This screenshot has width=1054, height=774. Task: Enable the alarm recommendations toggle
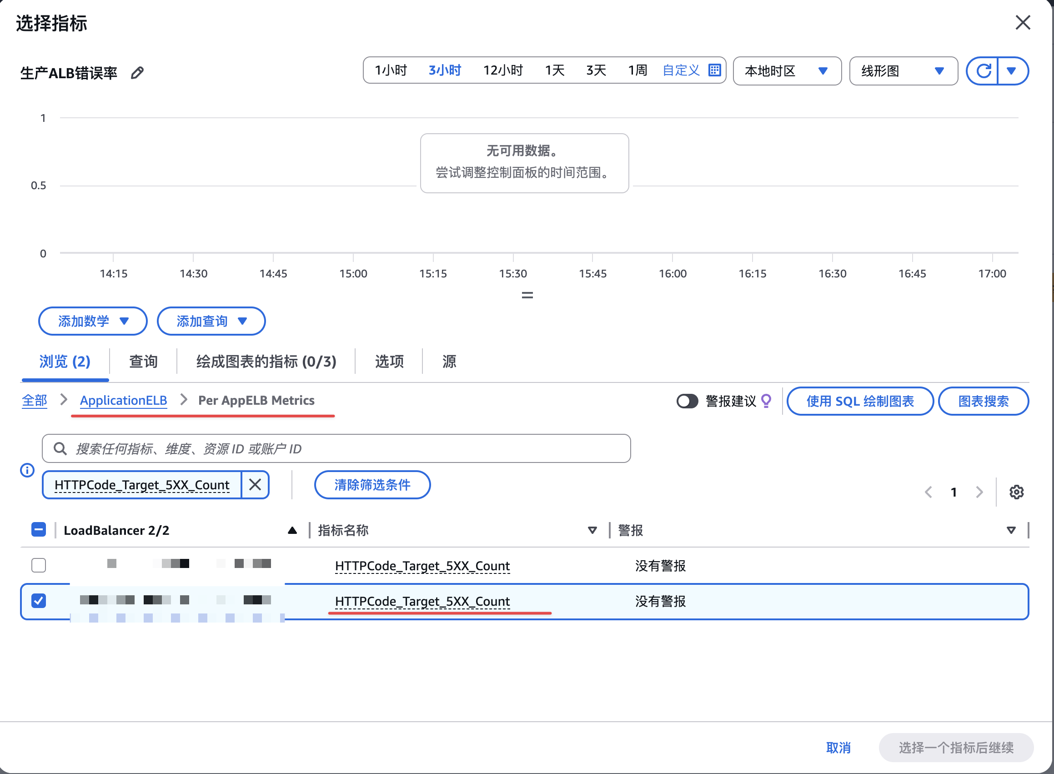(687, 401)
